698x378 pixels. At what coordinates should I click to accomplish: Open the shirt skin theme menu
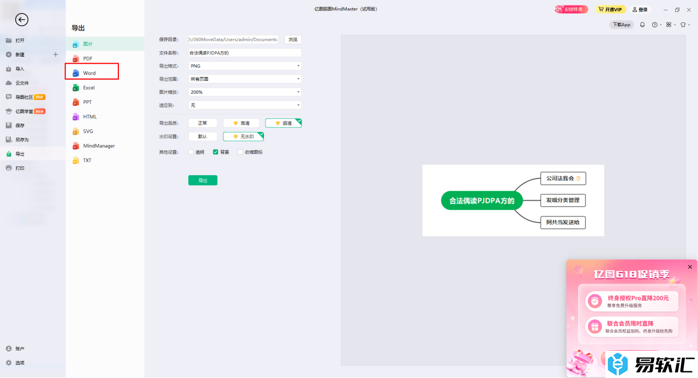[x=684, y=25]
